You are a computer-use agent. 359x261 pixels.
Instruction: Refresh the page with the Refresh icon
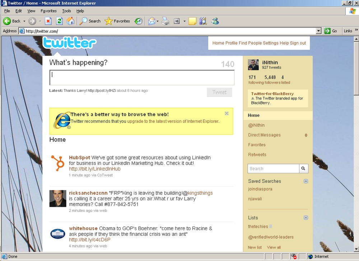pos(59,21)
